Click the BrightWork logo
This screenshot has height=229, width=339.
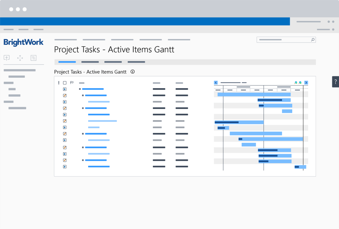(x=23, y=42)
